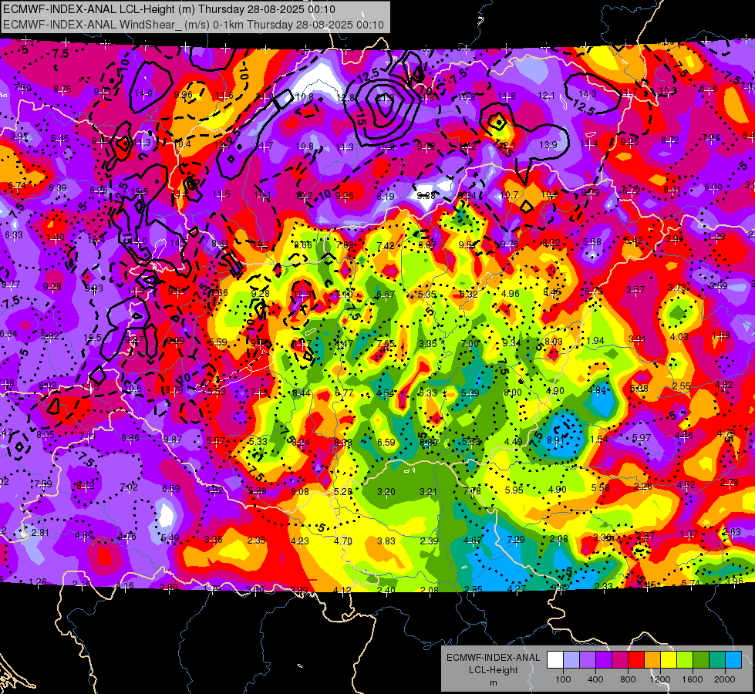Click the grid value 1.94

coord(595,341)
